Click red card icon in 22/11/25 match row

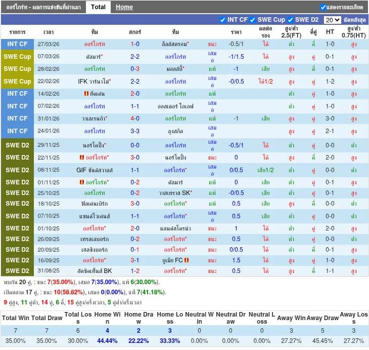coord(81,158)
